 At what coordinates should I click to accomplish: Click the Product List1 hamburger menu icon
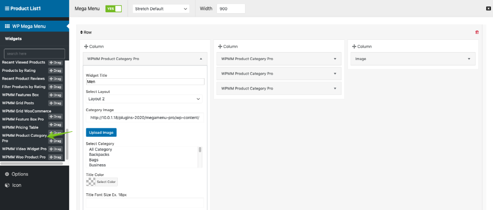click(7, 8)
